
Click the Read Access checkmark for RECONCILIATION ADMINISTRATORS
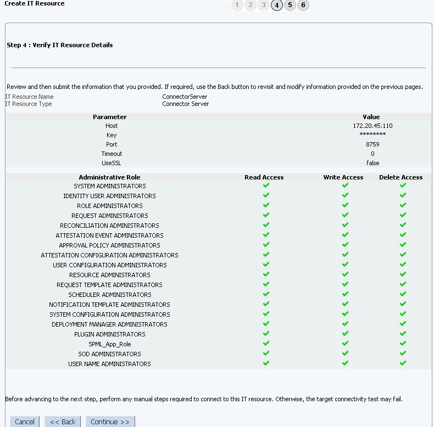pyautogui.click(x=266, y=225)
